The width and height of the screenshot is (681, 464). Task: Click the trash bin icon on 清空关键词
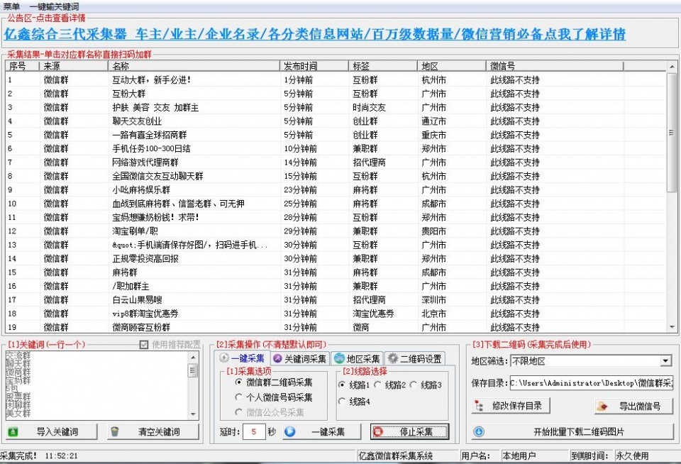pos(115,431)
